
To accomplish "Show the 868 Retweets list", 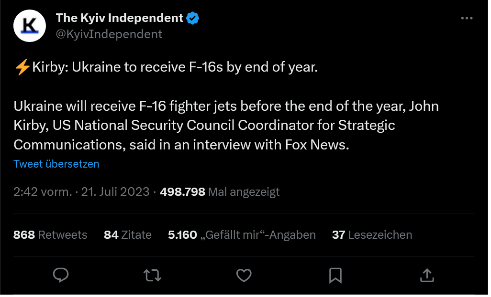I will [50, 234].
